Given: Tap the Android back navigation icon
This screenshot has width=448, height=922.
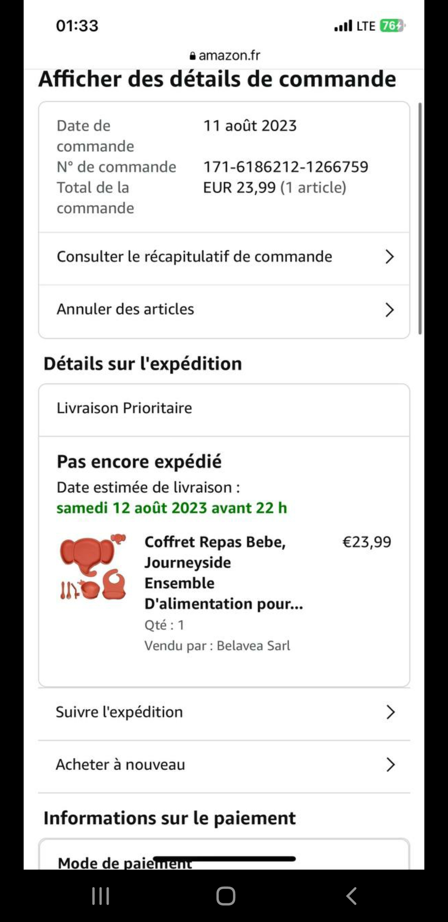Looking at the screenshot, I should (351, 896).
